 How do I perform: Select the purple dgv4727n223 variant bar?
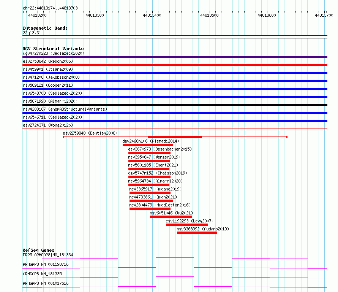[175, 57]
